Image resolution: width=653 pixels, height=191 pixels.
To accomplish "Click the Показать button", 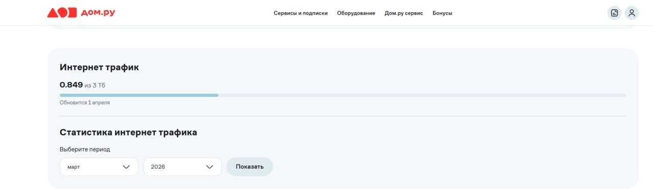I will (x=249, y=167).
